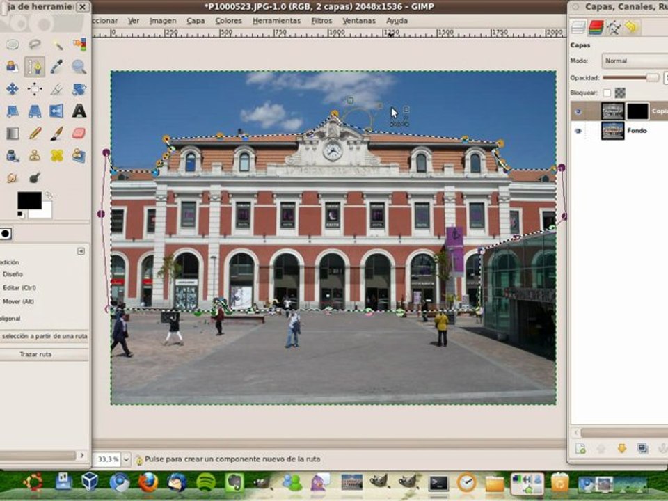This screenshot has height=501, width=668.
Task: Open the Imagen menu
Action: (x=163, y=20)
